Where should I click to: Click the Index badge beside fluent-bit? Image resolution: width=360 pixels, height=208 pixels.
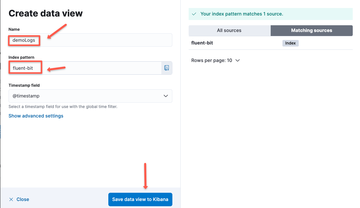pos(290,43)
